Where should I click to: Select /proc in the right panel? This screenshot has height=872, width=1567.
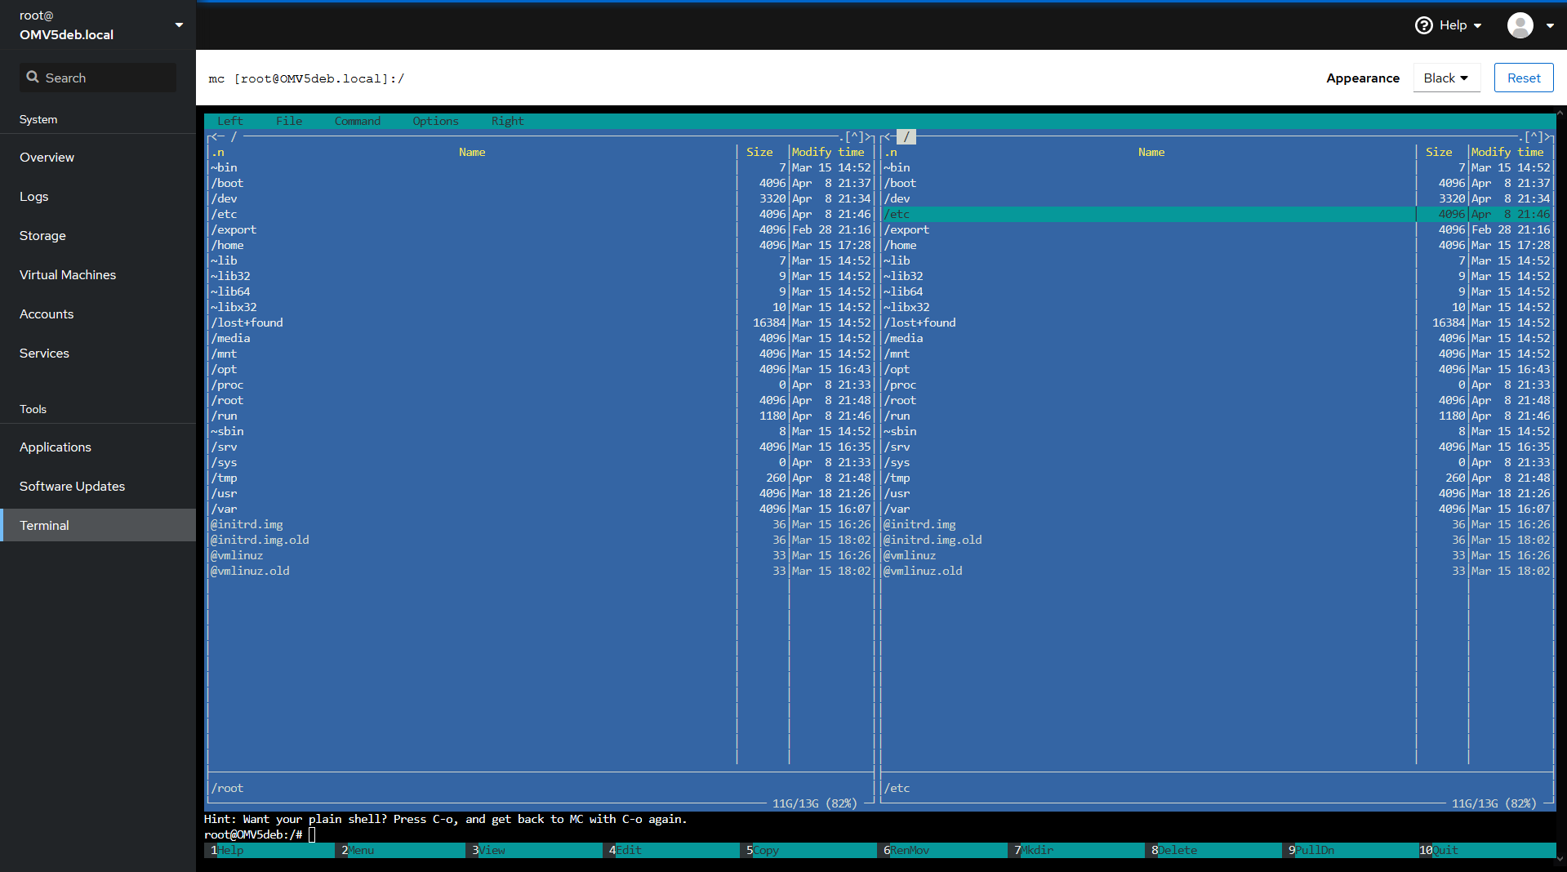1217,385
